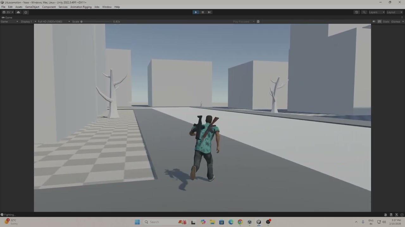Open Microsoft Store from taskbar

pyautogui.click(x=221, y=222)
